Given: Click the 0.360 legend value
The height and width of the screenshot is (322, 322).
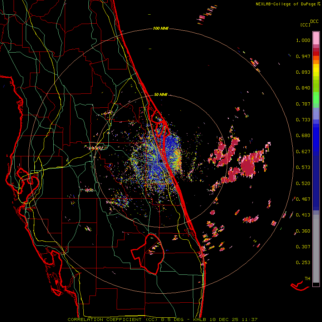Looking at the screenshot, I should [x=303, y=231].
